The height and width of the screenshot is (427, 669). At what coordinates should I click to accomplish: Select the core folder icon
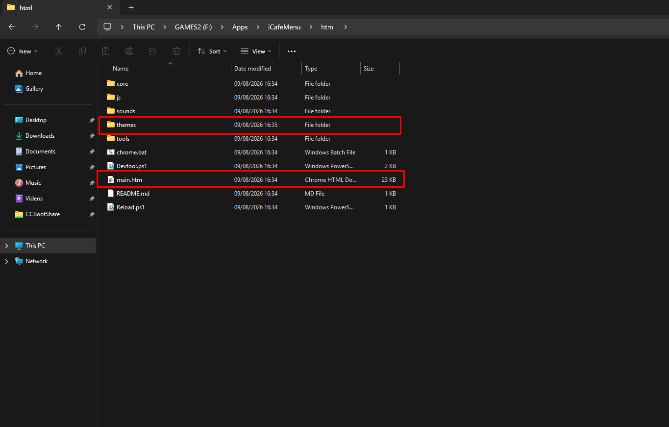[x=111, y=84]
